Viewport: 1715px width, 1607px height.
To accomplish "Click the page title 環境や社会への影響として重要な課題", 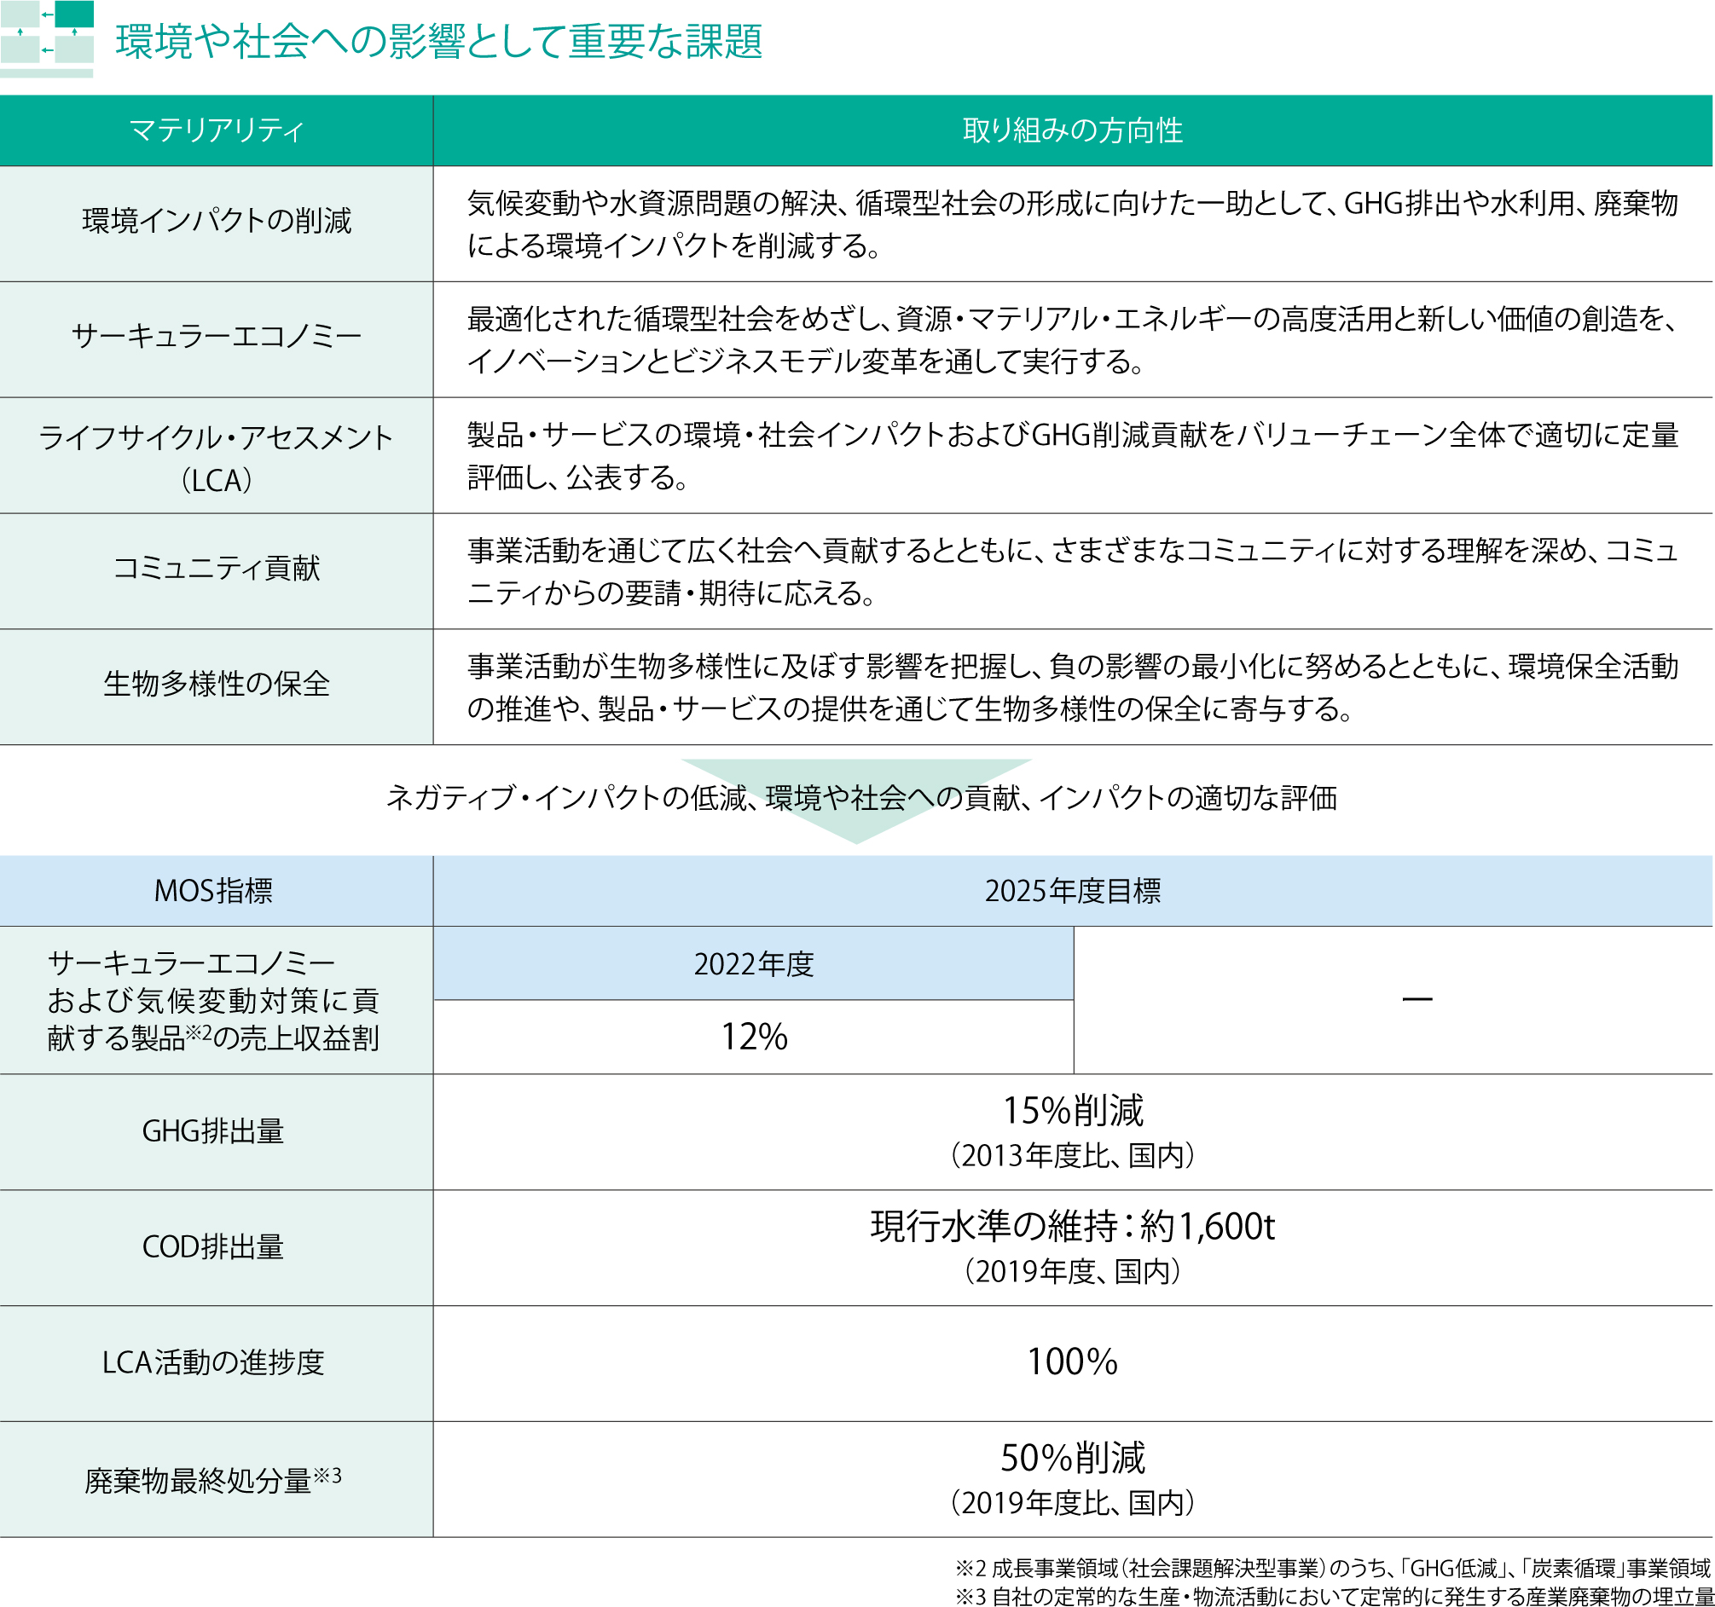I will 439,42.
